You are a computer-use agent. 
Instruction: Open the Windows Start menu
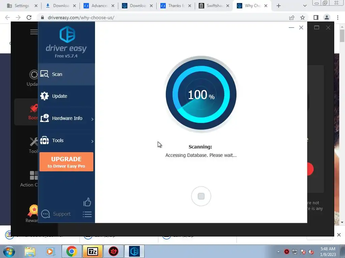(9, 251)
